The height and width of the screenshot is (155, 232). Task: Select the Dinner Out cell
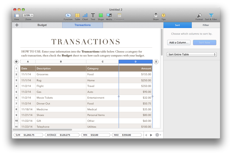coord(61,104)
